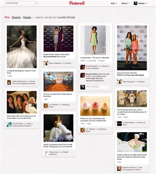This screenshot has height=174, width=156.
Task: Expand the About dropdown menu
Action: (125, 3)
